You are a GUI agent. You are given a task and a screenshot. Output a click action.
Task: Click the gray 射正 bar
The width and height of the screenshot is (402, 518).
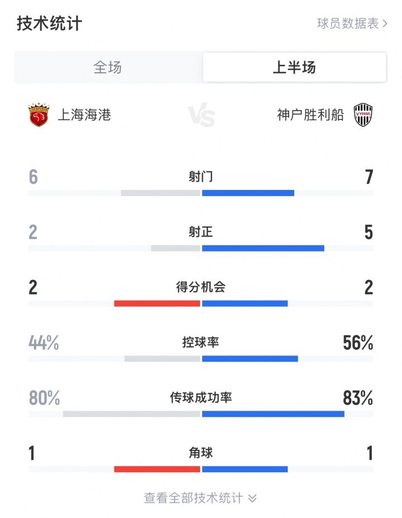175,248
